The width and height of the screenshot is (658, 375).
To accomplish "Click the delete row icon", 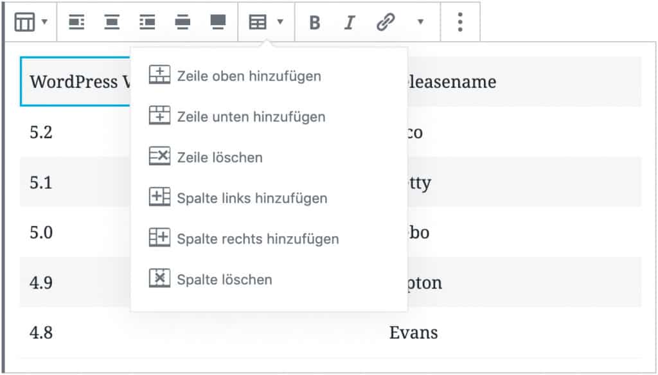I will pyautogui.click(x=159, y=156).
